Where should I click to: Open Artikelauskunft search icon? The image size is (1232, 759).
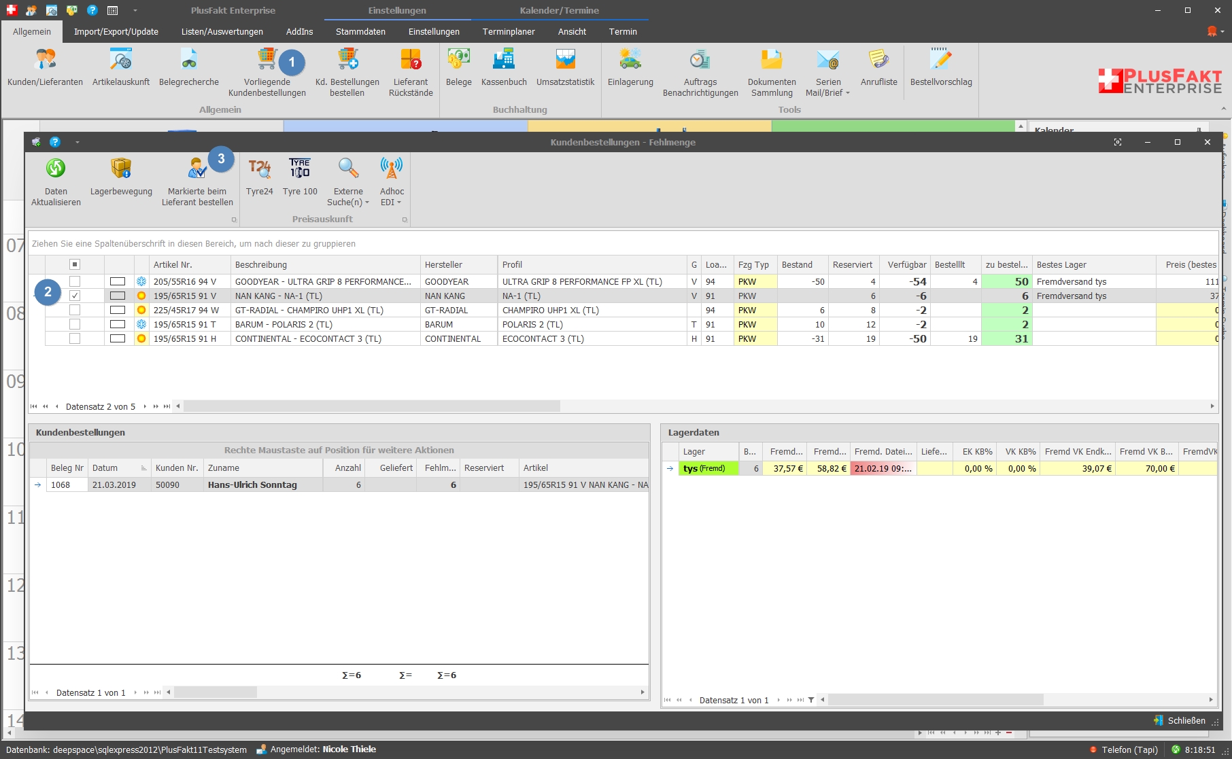tap(121, 68)
